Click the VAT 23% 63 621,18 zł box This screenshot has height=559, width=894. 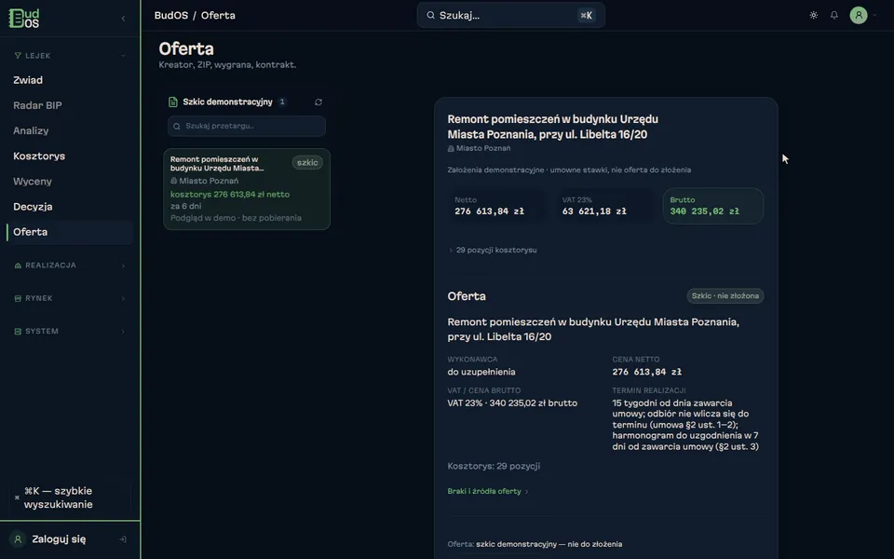coord(603,206)
